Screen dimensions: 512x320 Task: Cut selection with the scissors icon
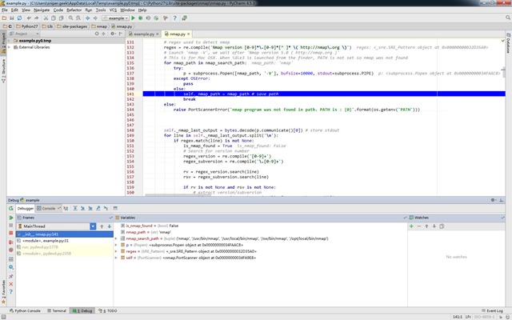coord(46,18)
